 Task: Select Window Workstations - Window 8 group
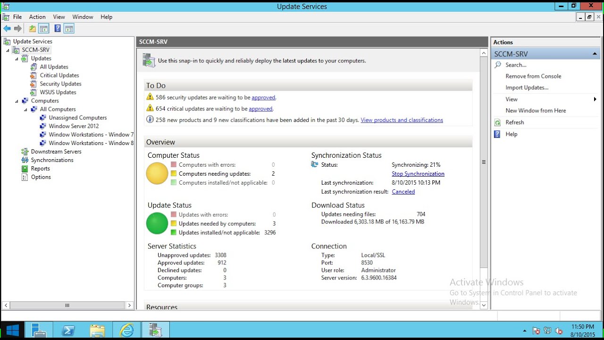pyautogui.click(x=91, y=144)
